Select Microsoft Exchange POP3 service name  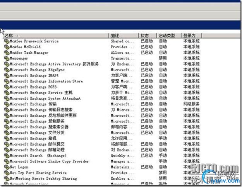(x=33, y=87)
